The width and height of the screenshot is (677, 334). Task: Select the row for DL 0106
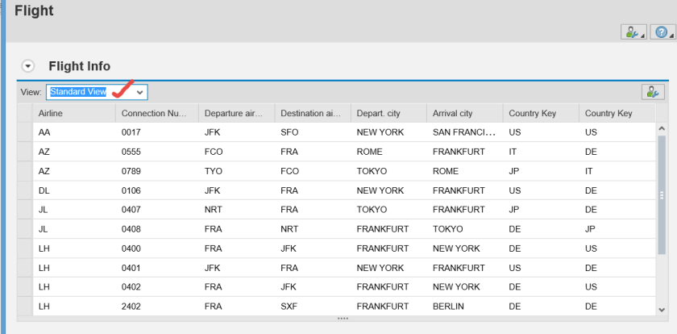(x=24, y=190)
